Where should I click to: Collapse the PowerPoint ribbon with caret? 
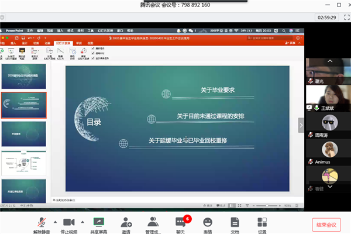coord(300,43)
